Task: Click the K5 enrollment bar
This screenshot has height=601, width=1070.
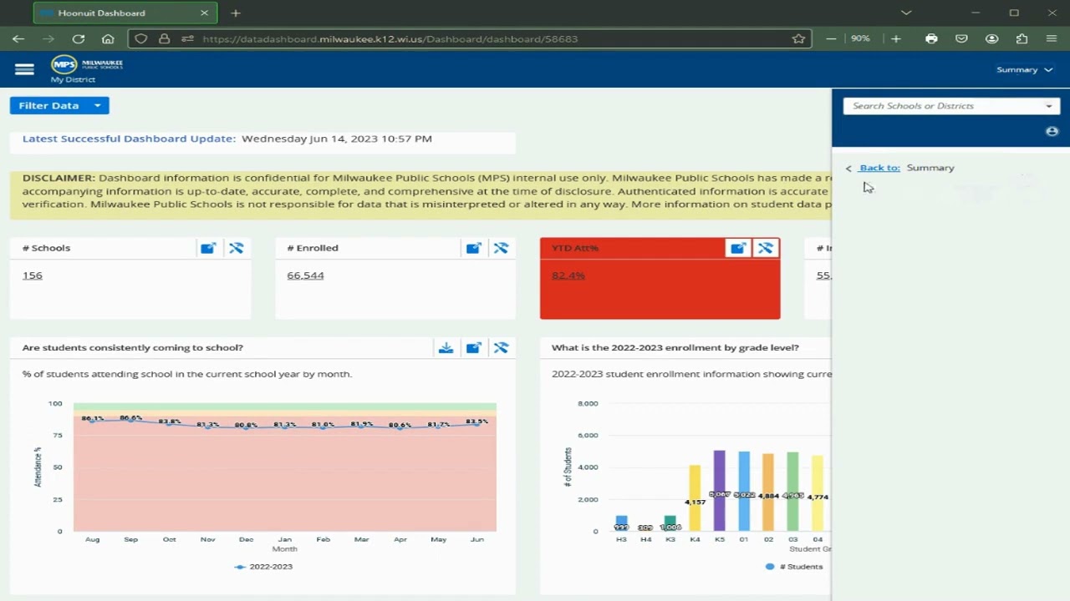Action: (720, 491)
